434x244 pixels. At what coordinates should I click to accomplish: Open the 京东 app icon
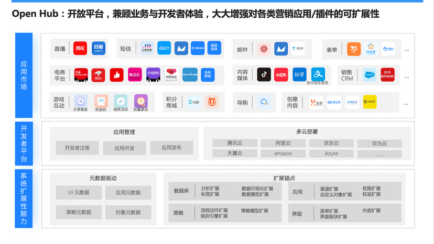click(x=98, y=75)
